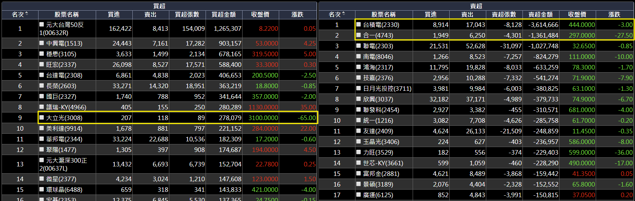Click 買進 column header in 買超 table

pyautogui.click(x=114, y=14)
